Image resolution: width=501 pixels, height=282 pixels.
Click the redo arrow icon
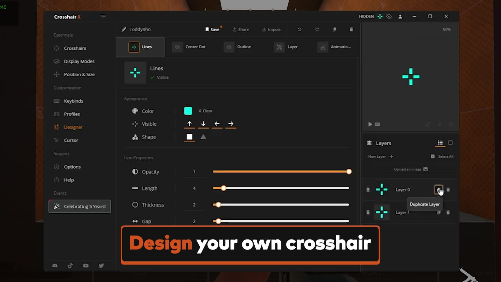click(x=317, y=30)
